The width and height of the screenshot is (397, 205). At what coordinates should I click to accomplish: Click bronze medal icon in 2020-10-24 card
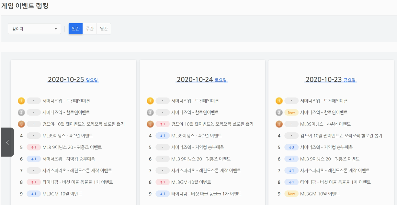tap(150, 124)
